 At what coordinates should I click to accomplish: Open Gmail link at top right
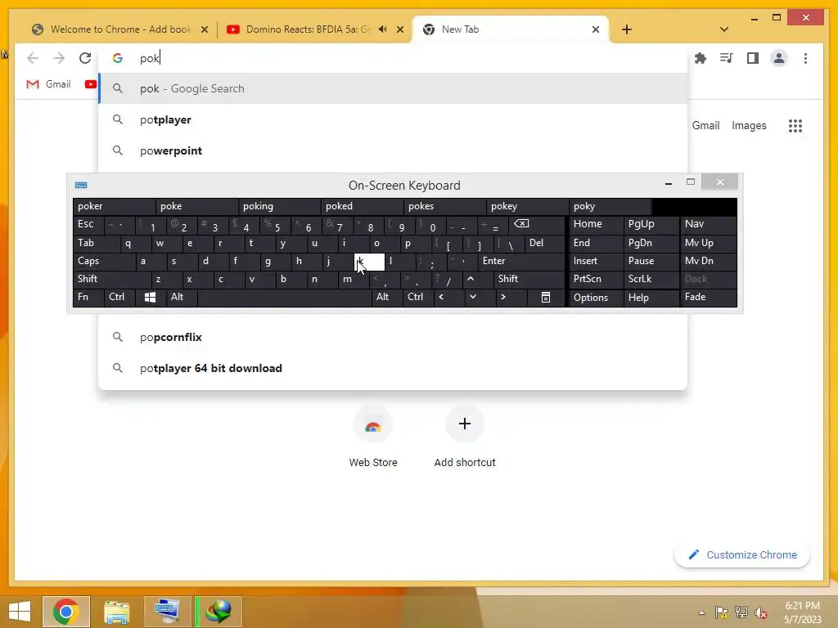click(705, 125)
